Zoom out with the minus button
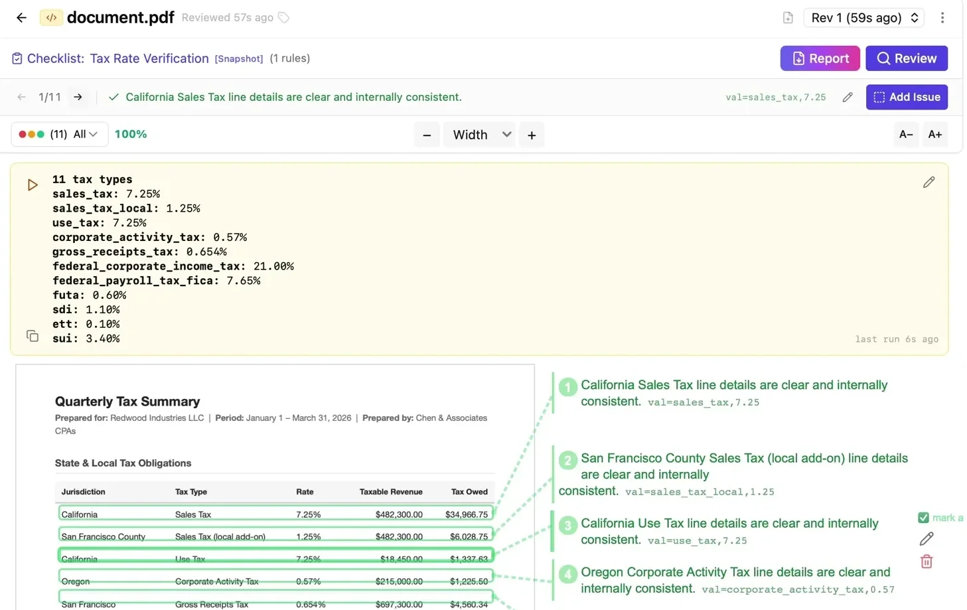The image size is (967, 610). tap(427, 135)
